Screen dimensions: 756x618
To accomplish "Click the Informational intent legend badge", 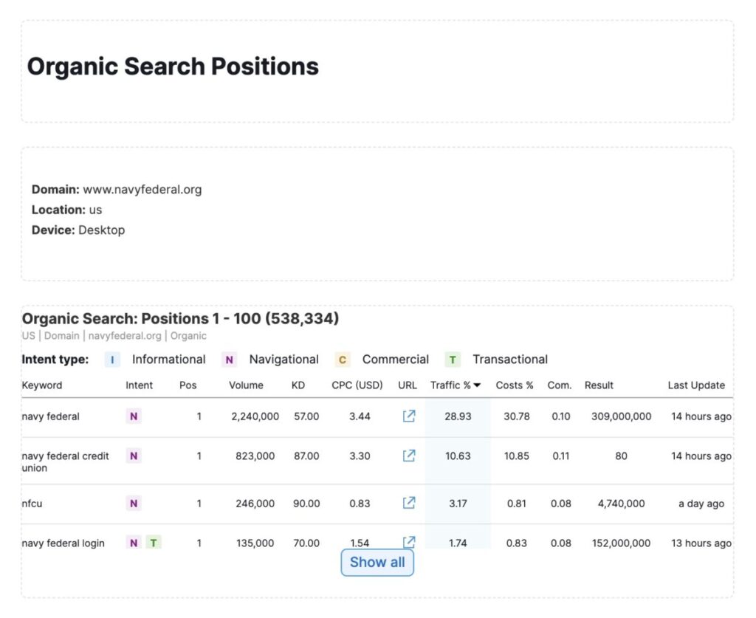I will point(112,360).
